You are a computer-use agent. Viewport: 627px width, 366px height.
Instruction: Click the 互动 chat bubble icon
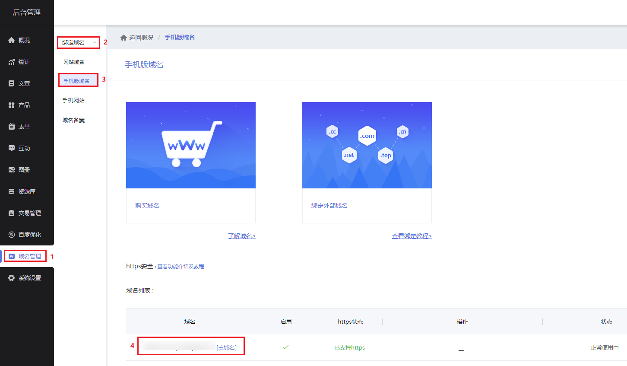(12, 148)
